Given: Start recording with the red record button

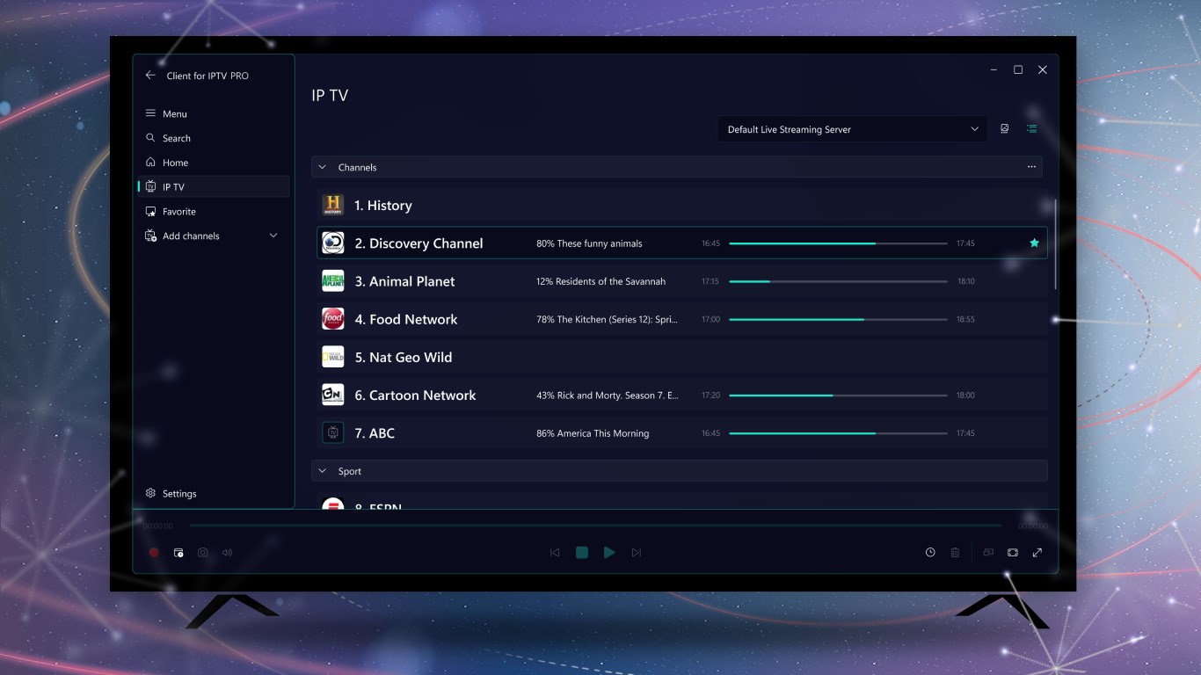Looking at the screenshot, I should click(154, 553).
